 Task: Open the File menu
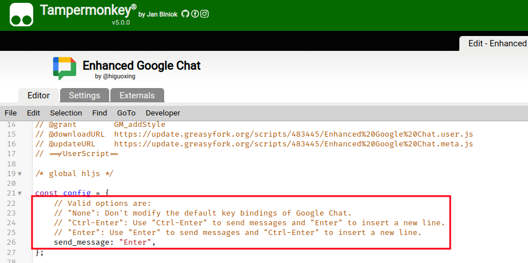click(x=11, y=113)
